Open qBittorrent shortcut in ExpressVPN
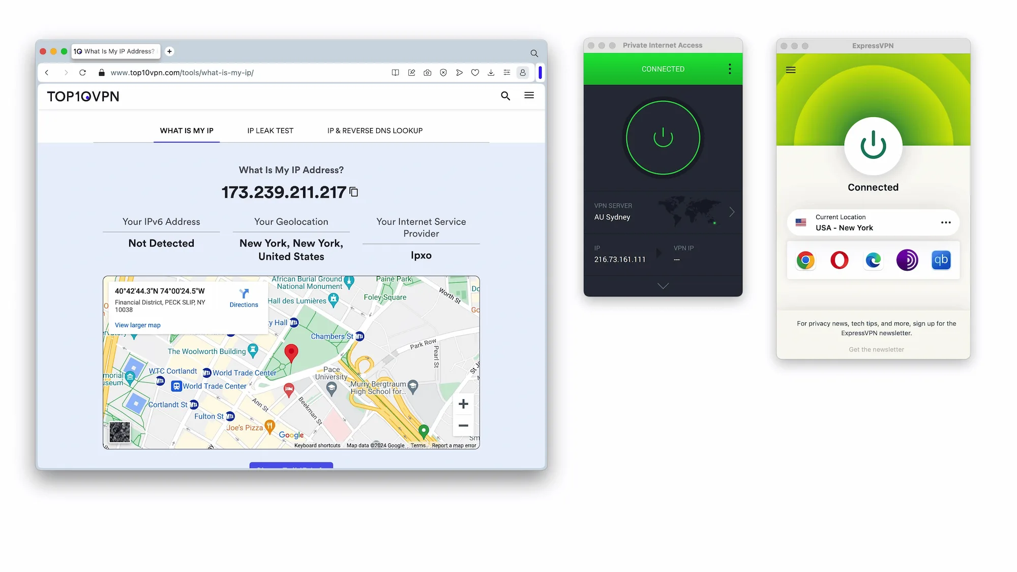The width and height of the screenshot is (1017, 572). click(941, 260)
